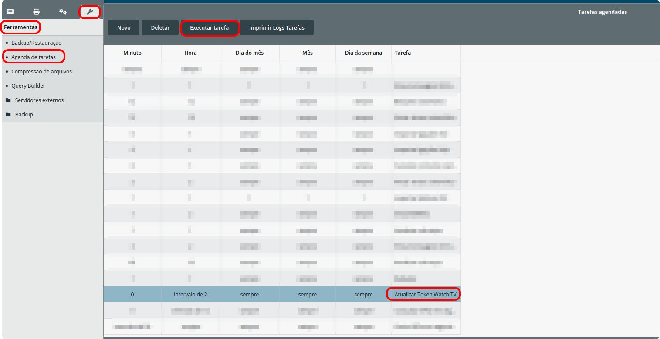Sort by the Hora column header

190,53
